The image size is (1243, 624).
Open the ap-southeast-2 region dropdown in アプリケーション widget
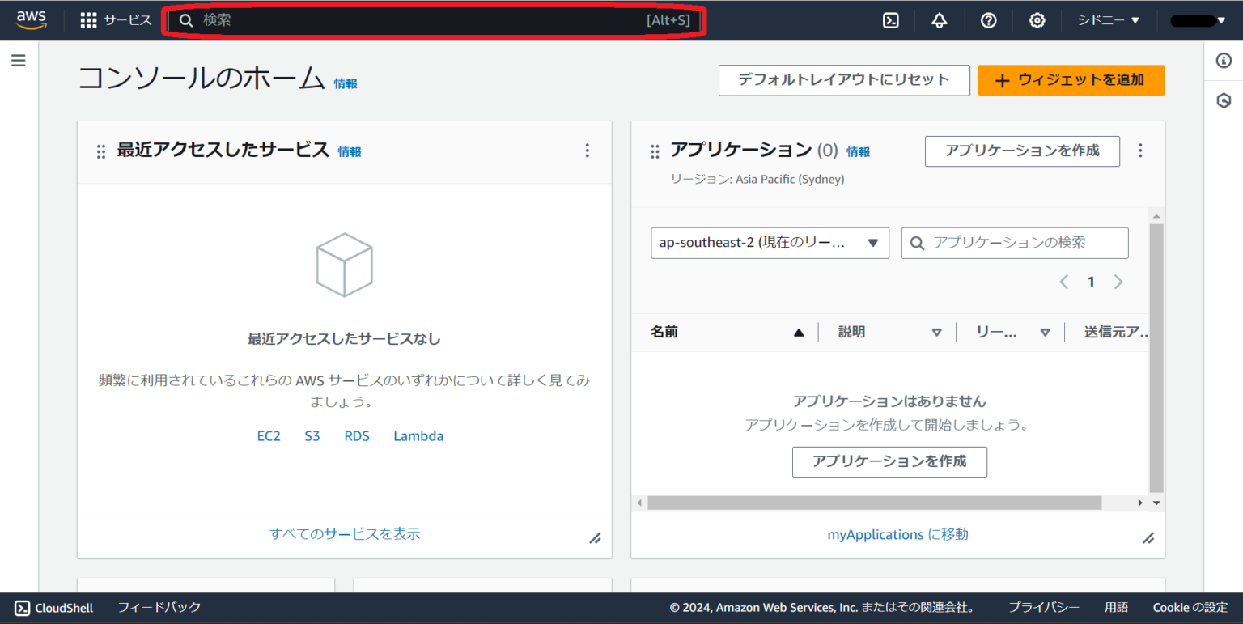tap(769, 243)
